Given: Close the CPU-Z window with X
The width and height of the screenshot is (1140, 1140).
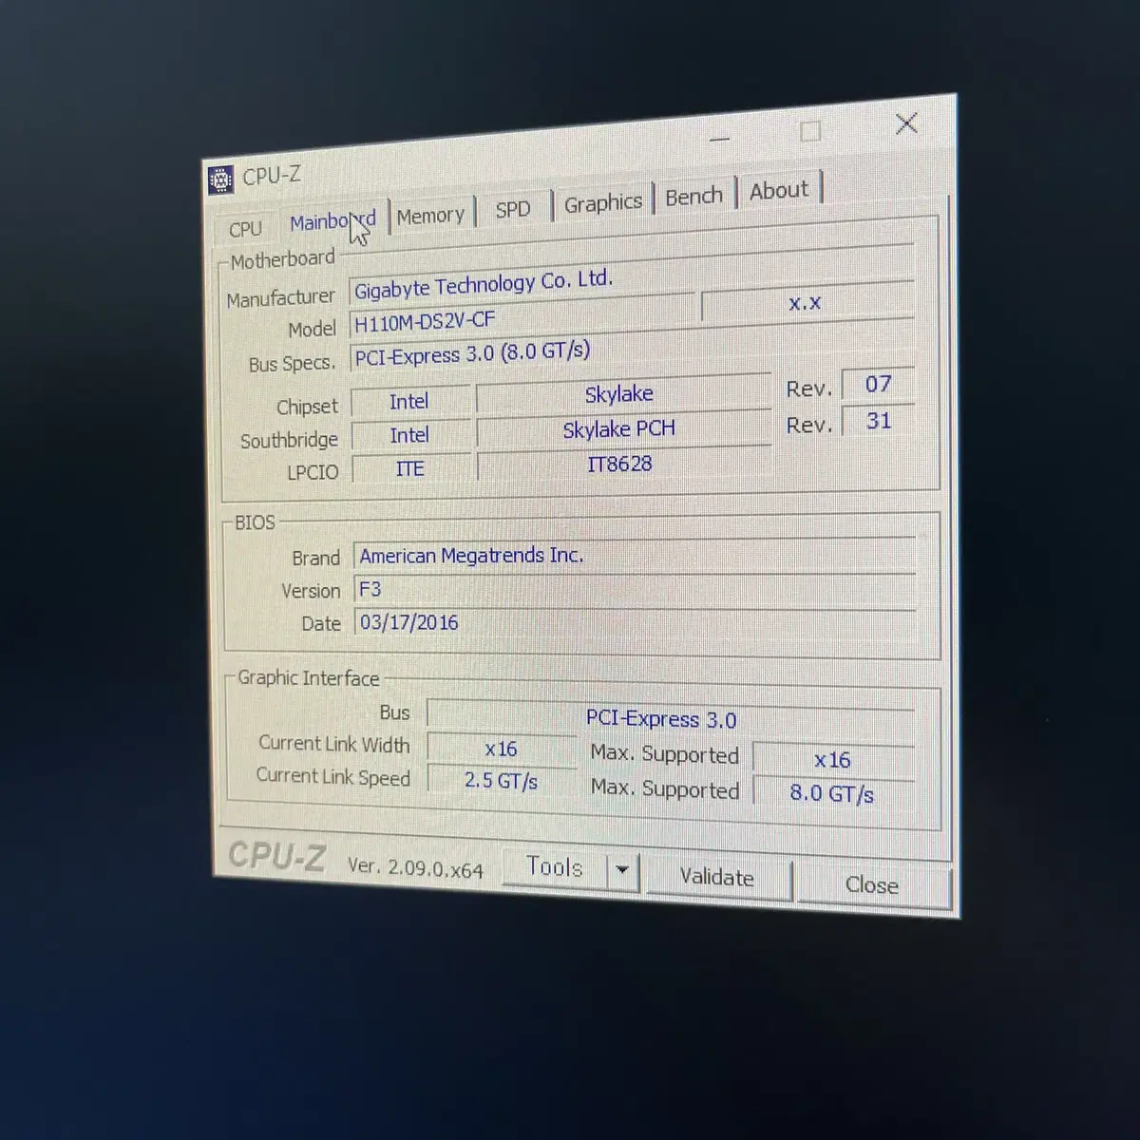Looking at the screenshot, I should 906,123.
